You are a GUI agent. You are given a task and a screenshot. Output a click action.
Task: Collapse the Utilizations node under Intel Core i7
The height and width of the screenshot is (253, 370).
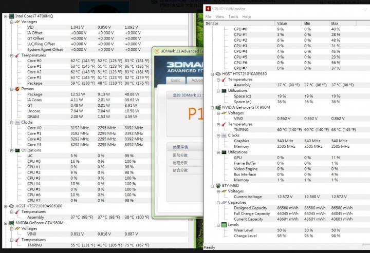click(x=11, y=150)
